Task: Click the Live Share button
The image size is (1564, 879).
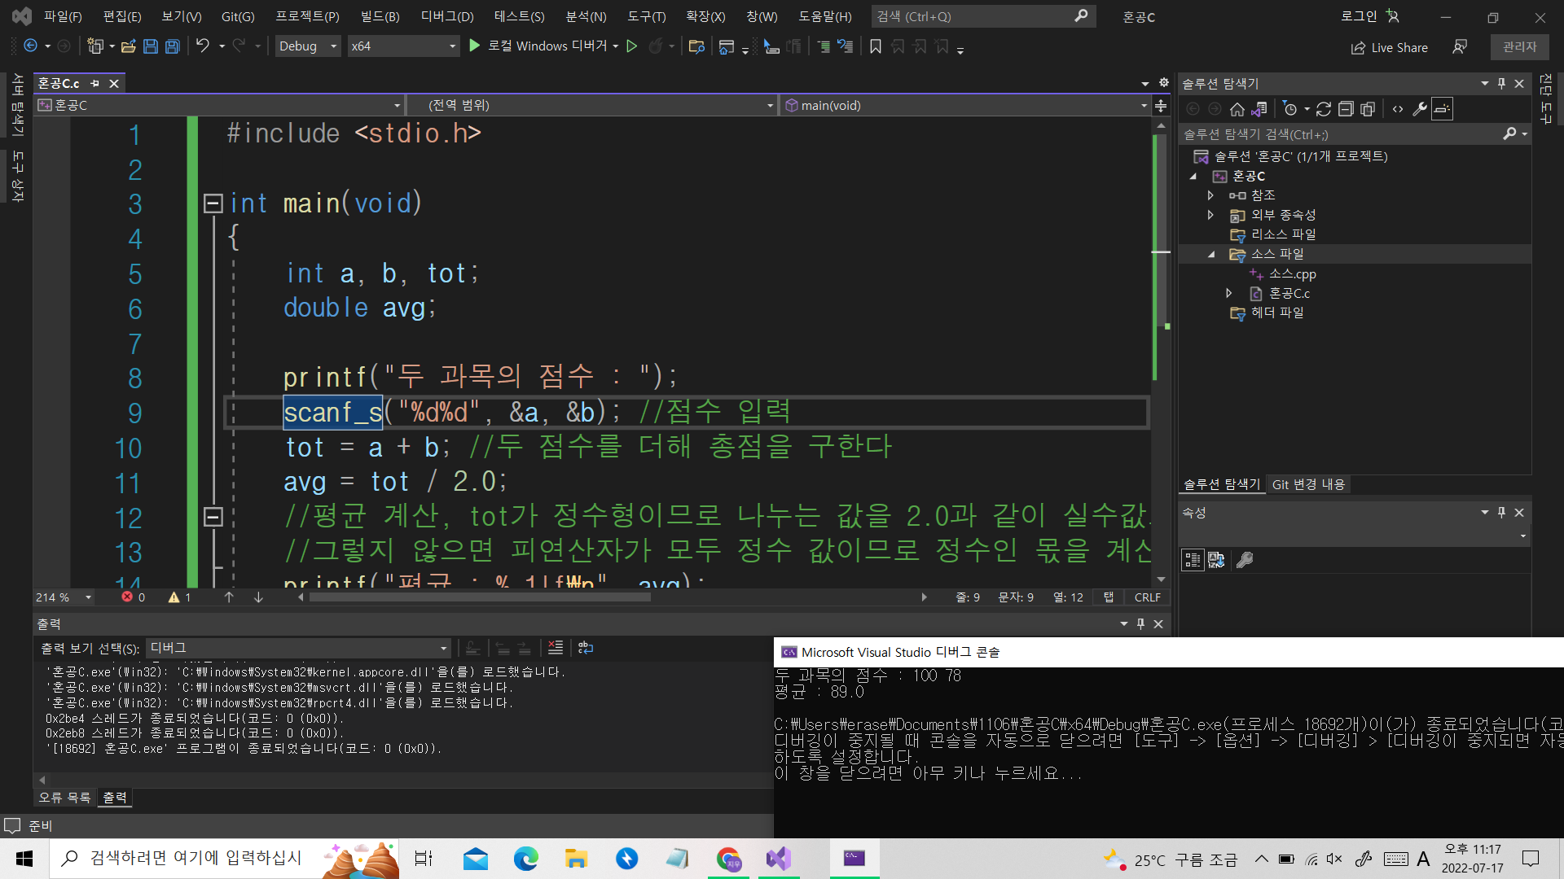Action: [x=1390, y=47]
